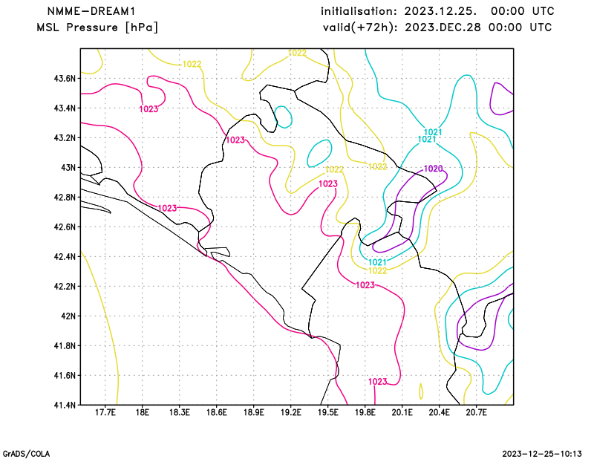Click the 19.5E longitude label
The height and width of the screenshot is (459, 594).
327,413
